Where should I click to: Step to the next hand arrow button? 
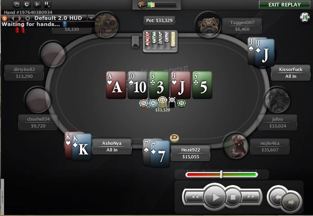coord(291,202)
